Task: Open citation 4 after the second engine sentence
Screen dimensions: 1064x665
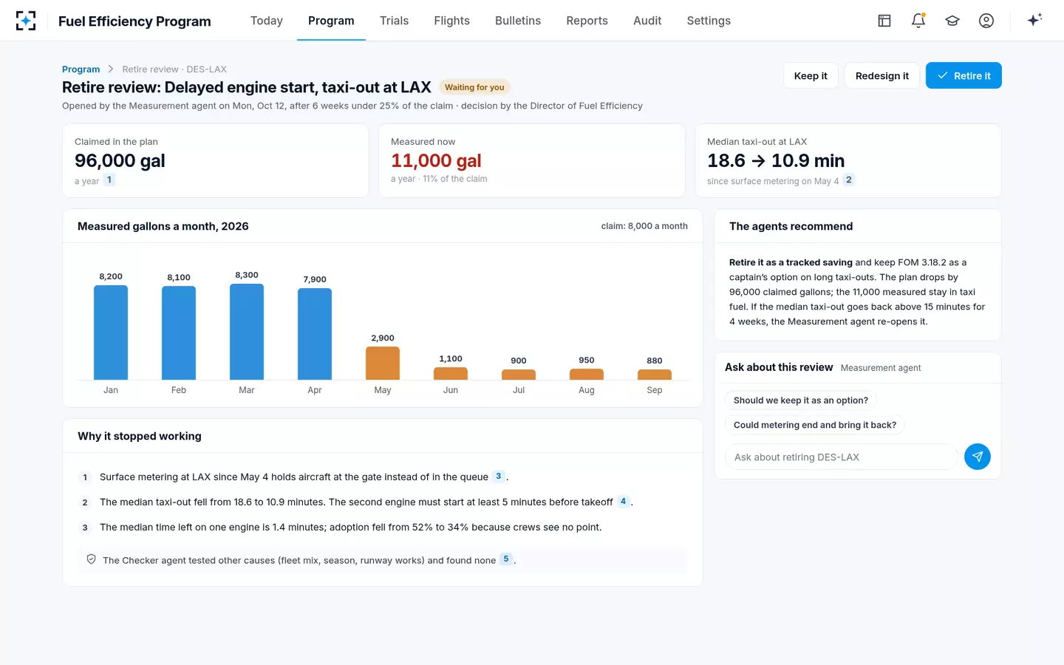Action: (x=624, y=501)
